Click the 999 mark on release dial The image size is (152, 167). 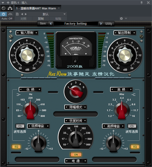tap(88, 144)
